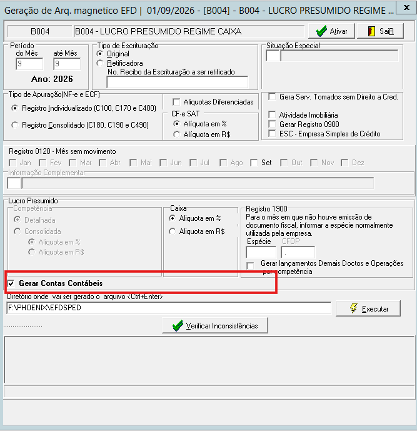Click the output directory field F:\PHOENIX\EFDSPED

(x=169, y=308)
